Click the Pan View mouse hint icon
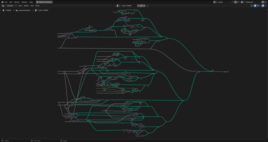The width and height of the screenshot is (268, 142). coord(32,141)
